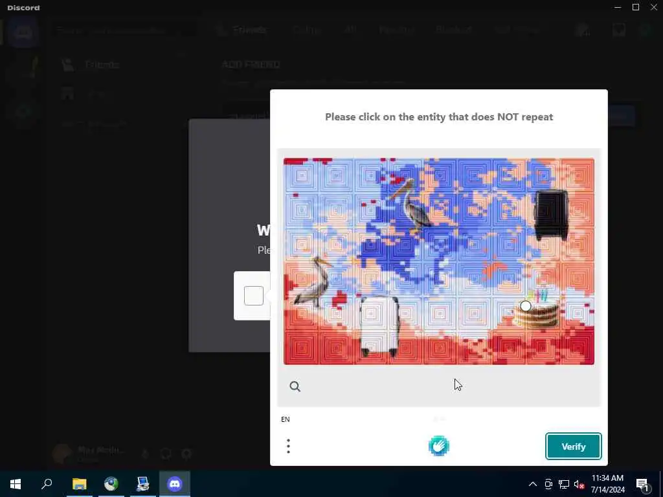Toggle the Discord headphones deafen icon
663x497 pixels.
tap(166, 454)
